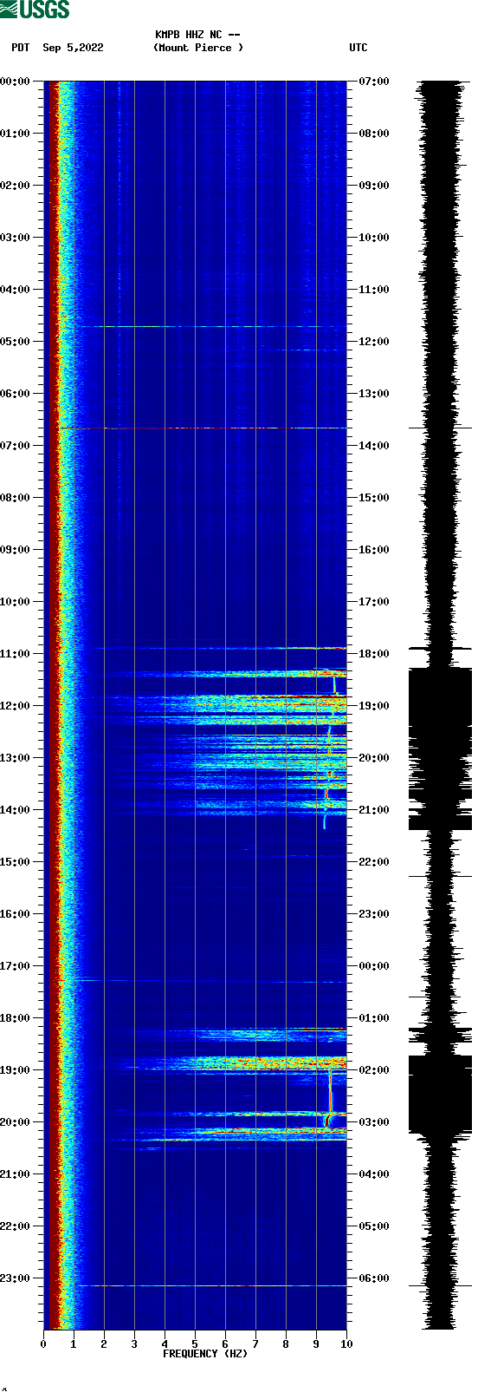Click 23:00 on the PDT time axis

(x=16, y=1278)
